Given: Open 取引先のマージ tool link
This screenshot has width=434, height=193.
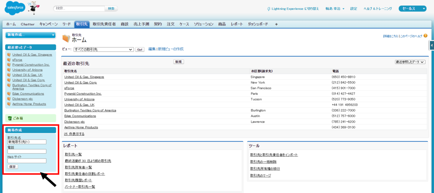Looking at the screenshot, I should (x=260, y=176).
